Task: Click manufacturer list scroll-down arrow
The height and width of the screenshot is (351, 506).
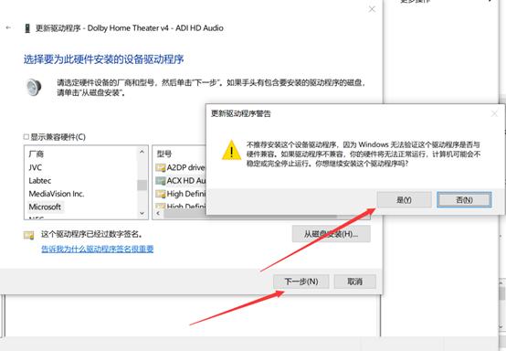Action: pyautogui.click(x=142, y=213)
